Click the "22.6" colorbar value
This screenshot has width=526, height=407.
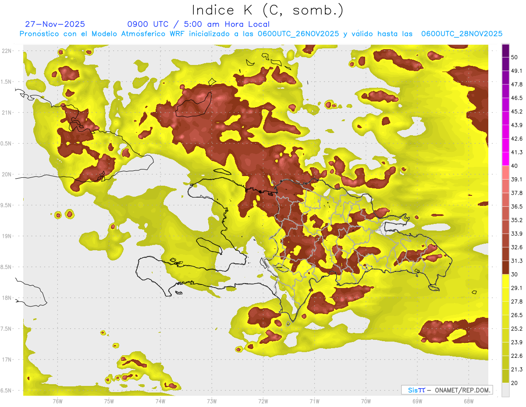pos(517,356)
